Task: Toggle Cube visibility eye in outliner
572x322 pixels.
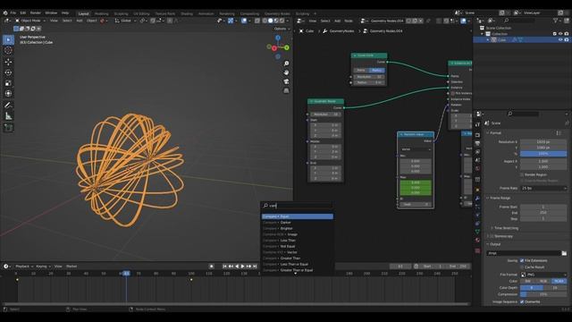Action: (x=560, y=39)
